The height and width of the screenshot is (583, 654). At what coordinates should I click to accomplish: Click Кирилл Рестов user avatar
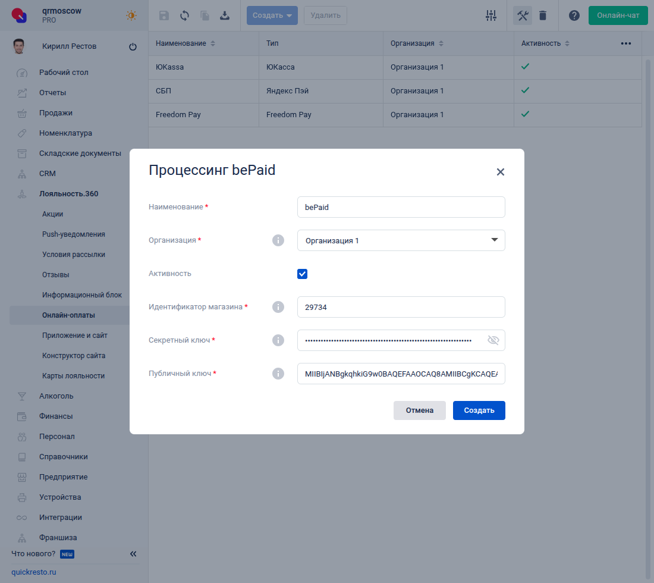(19, 46)
